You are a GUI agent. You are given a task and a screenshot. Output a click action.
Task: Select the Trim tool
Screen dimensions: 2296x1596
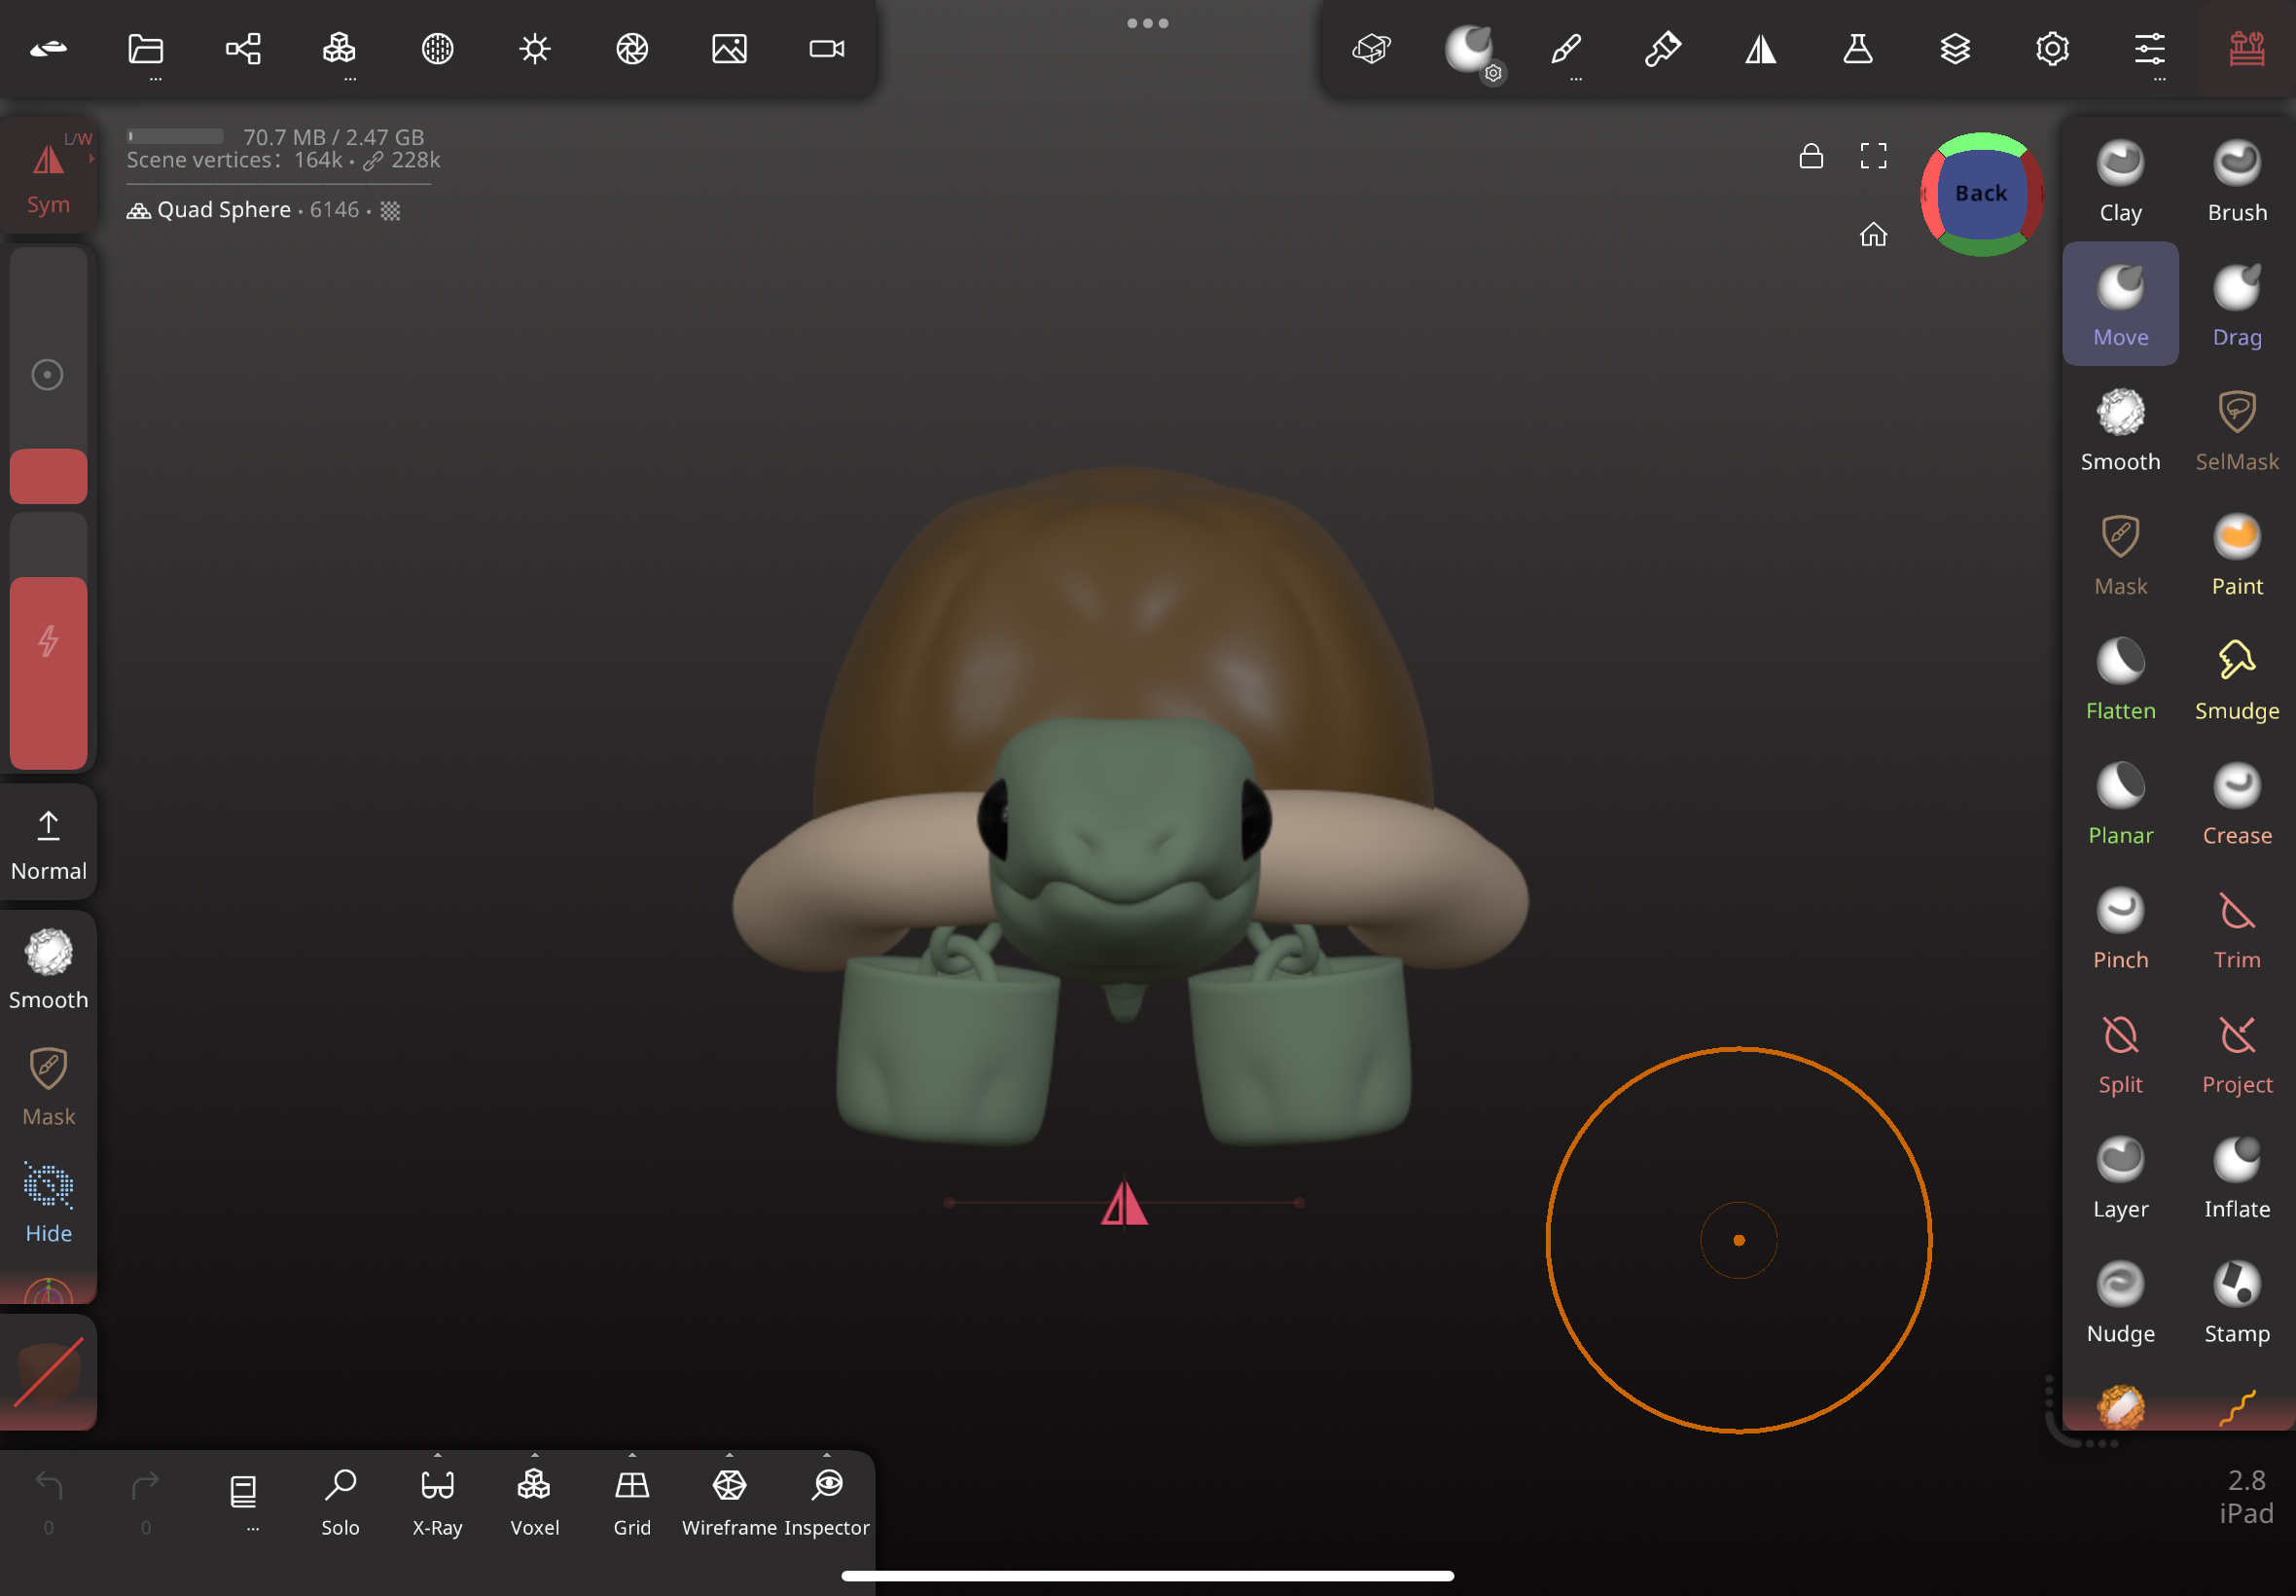coord(2237,927)
